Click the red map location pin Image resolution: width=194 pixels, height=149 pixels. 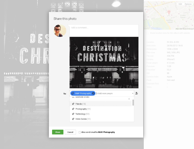coord(169,12)
